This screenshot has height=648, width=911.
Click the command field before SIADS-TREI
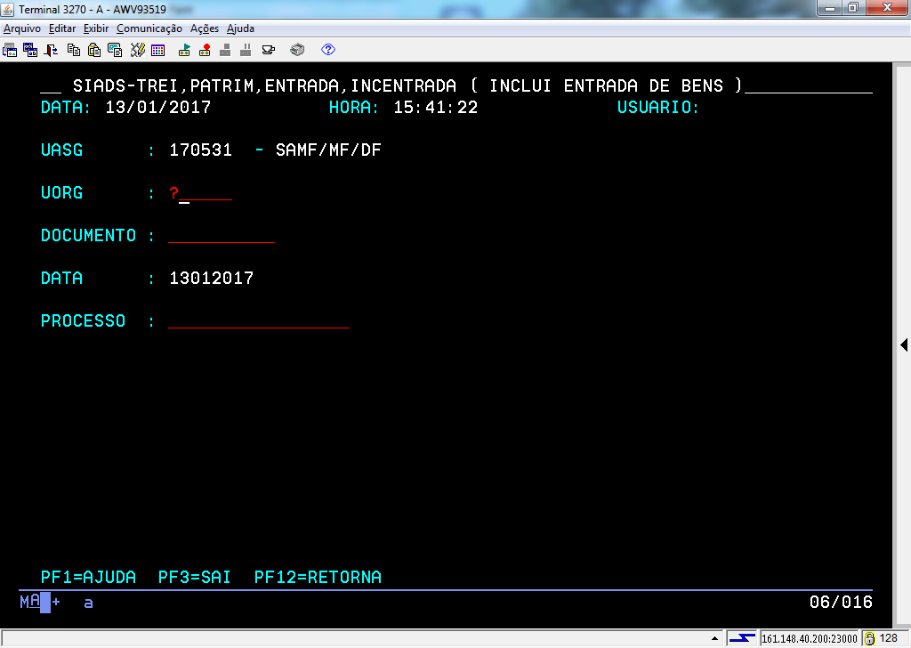pos(51,86)
